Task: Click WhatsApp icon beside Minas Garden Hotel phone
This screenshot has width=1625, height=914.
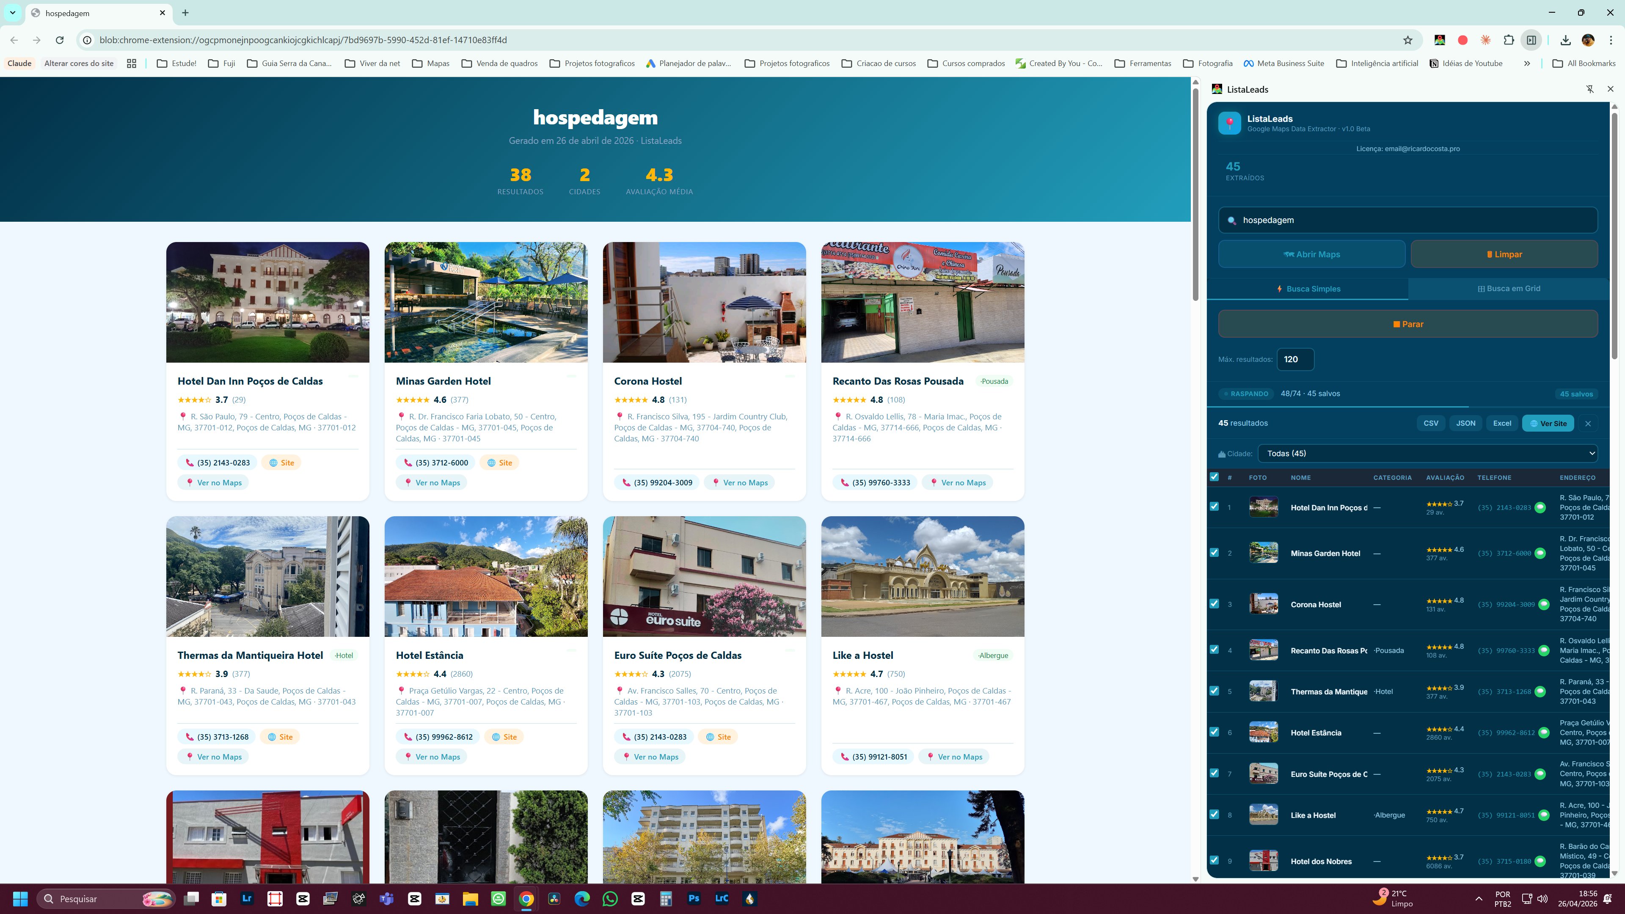Action: [1540, 553]
